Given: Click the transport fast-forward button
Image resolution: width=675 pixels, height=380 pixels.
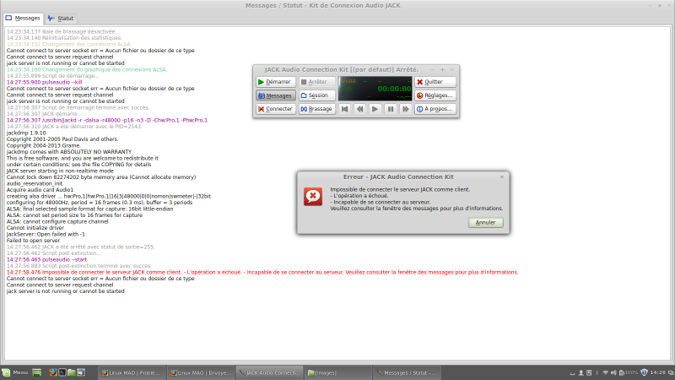Looking at the screenshot, I should pos(406,109).
